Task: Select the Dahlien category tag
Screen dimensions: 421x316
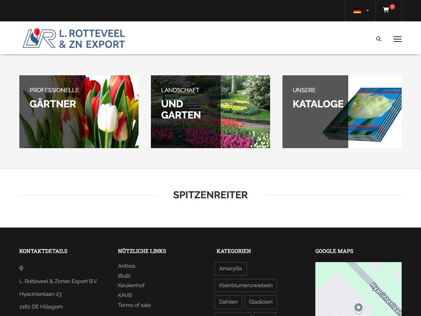Action: tap(228, 302)
